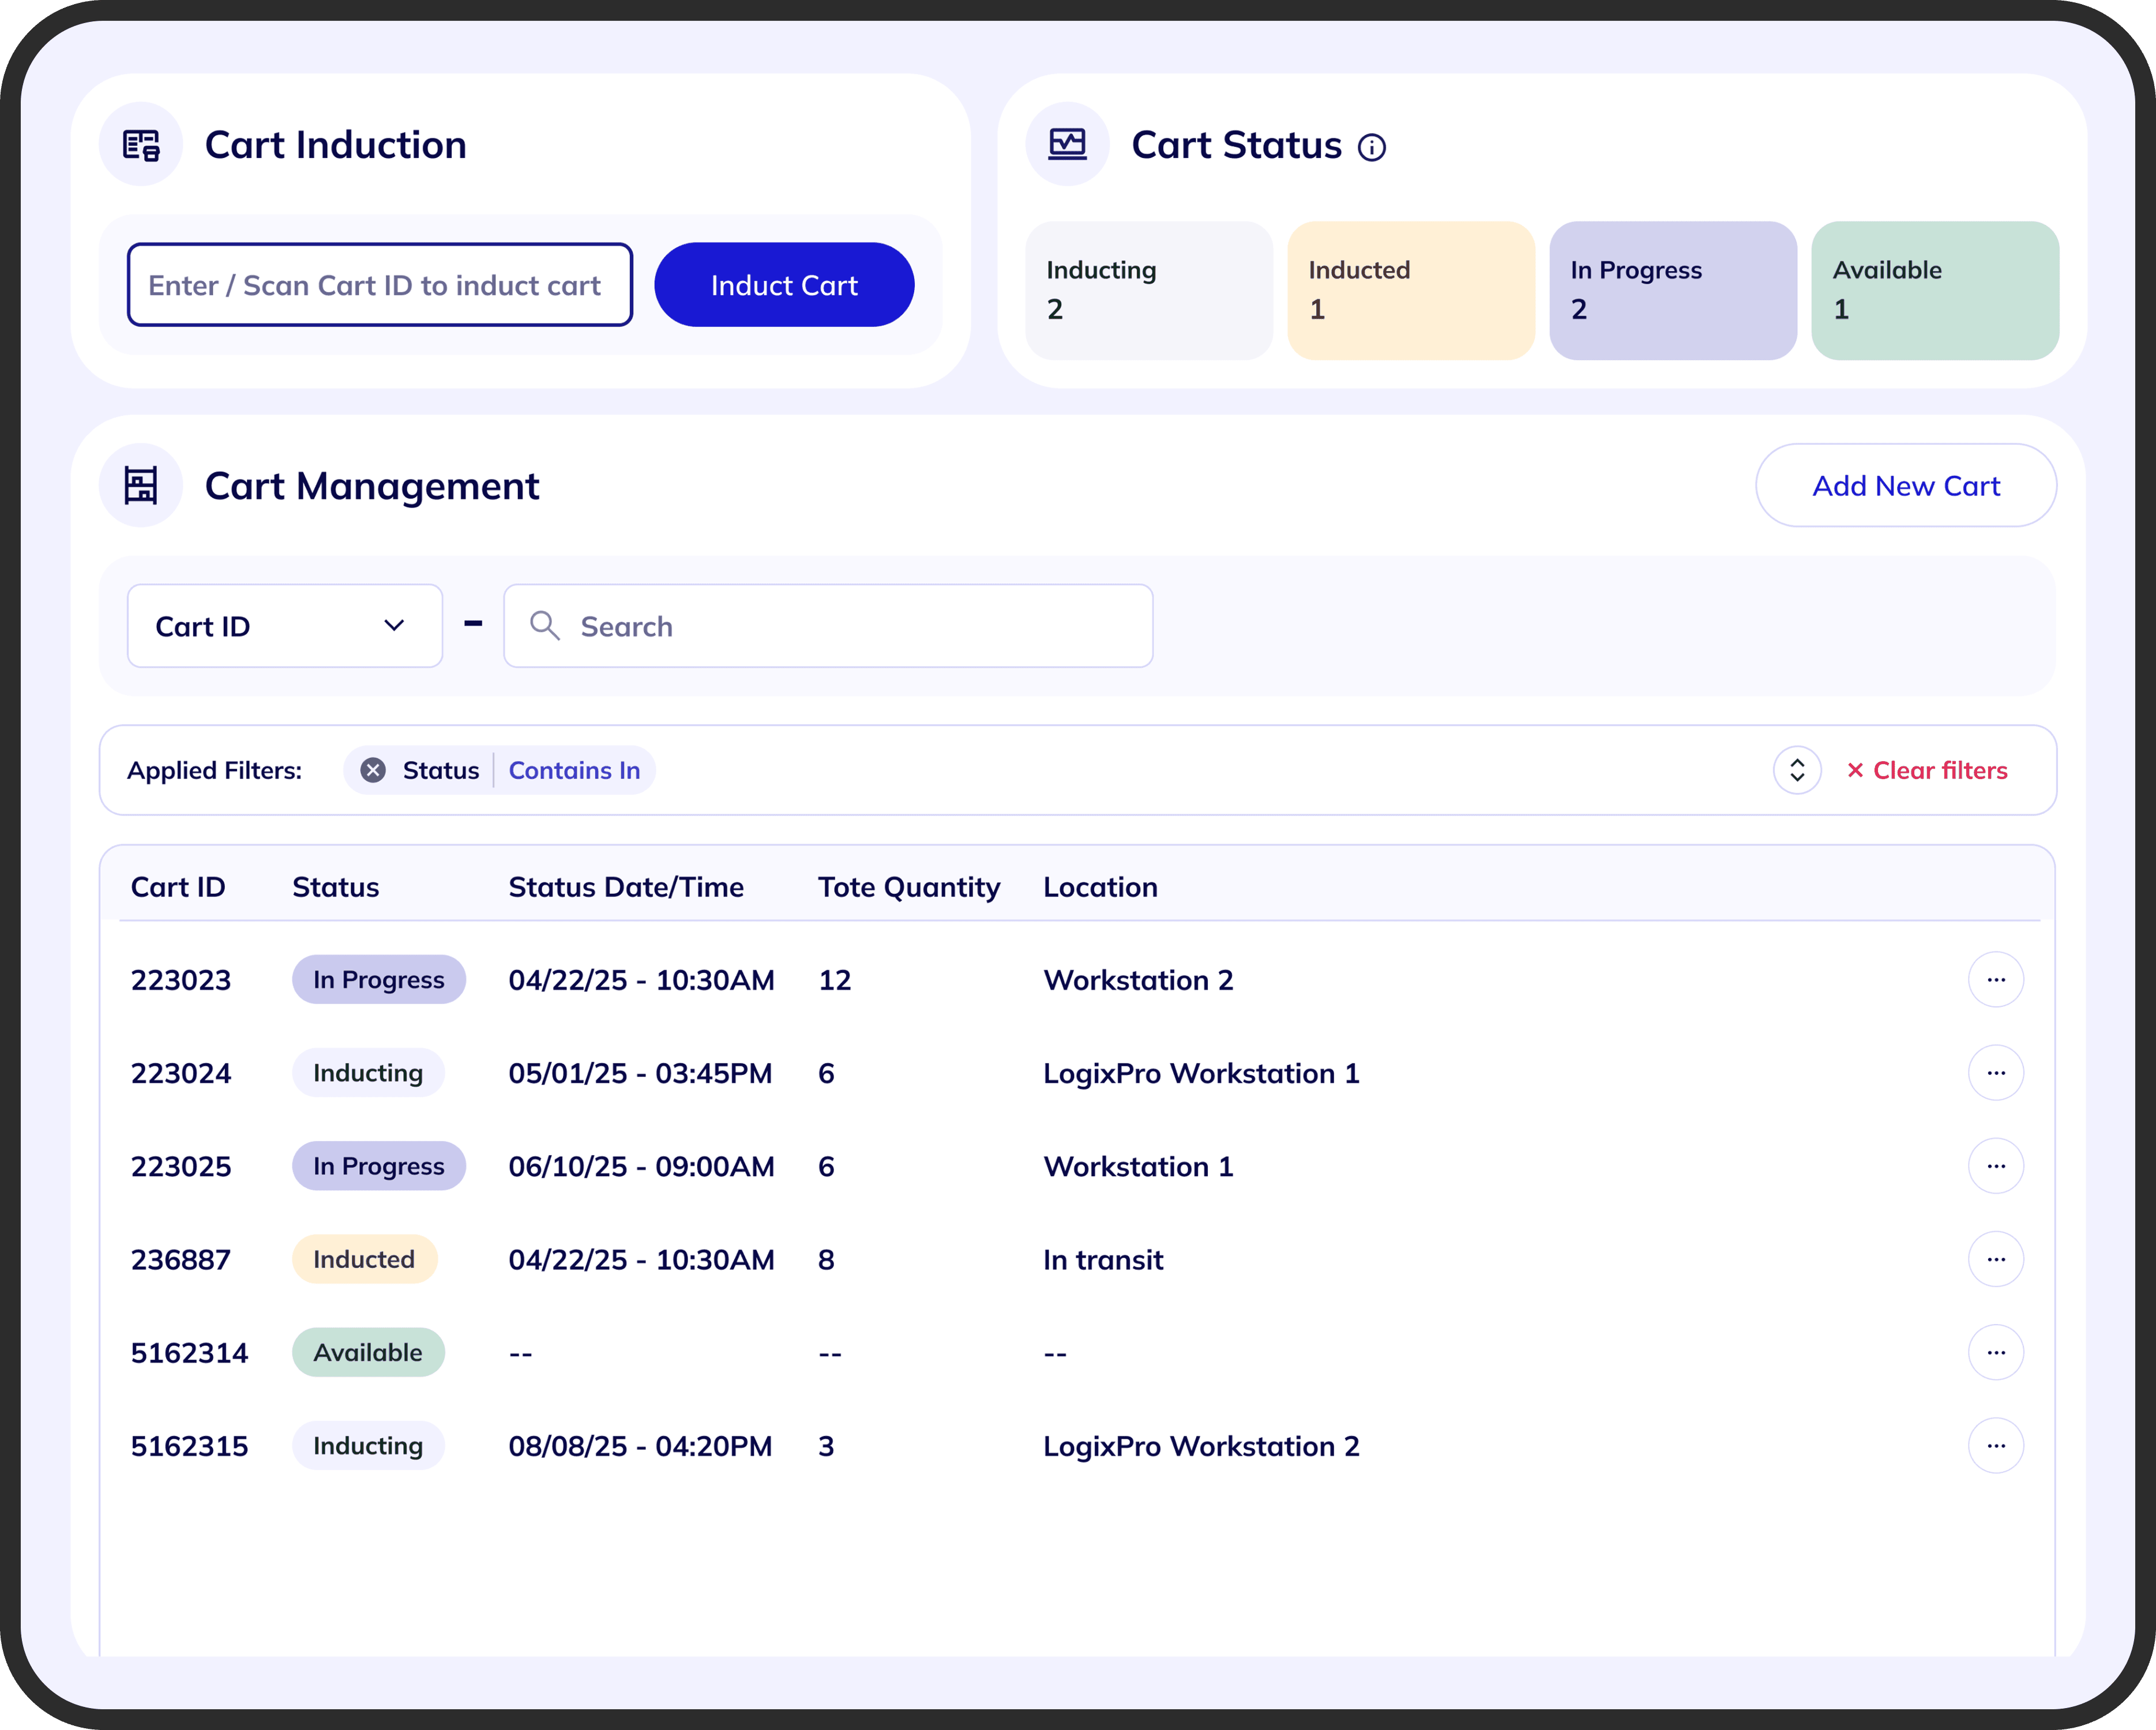Open the Cart Status info icon

coord(1372,148)
